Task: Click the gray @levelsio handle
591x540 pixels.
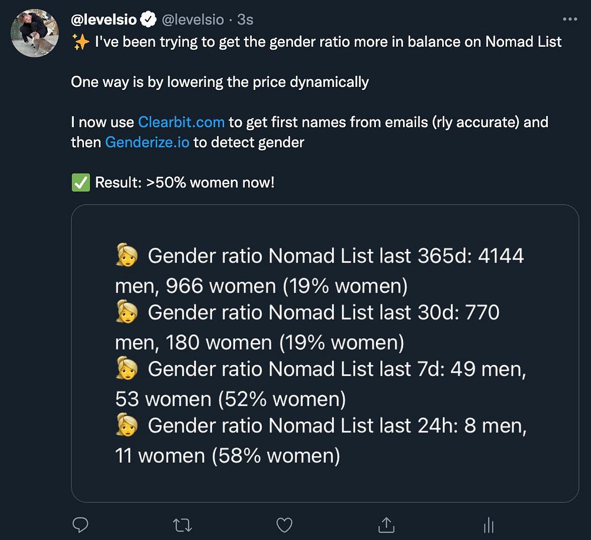Action: point(193,20)
